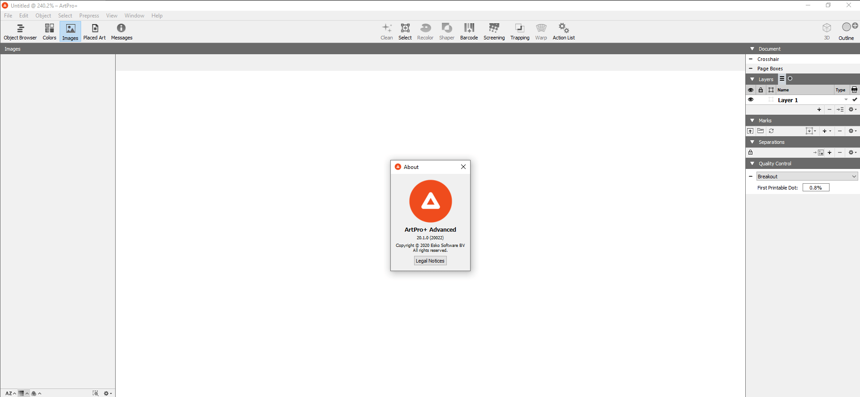Remove layer with minus icon in Layers
Viewport: 860px width, 397px height.
click(830, 110)
